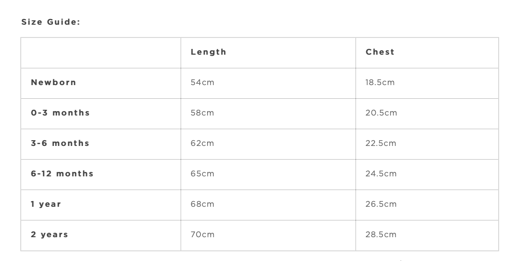This screenshot has height=261, width=515.
Task: Click the 1 year row label
Action: coord(46,204)
